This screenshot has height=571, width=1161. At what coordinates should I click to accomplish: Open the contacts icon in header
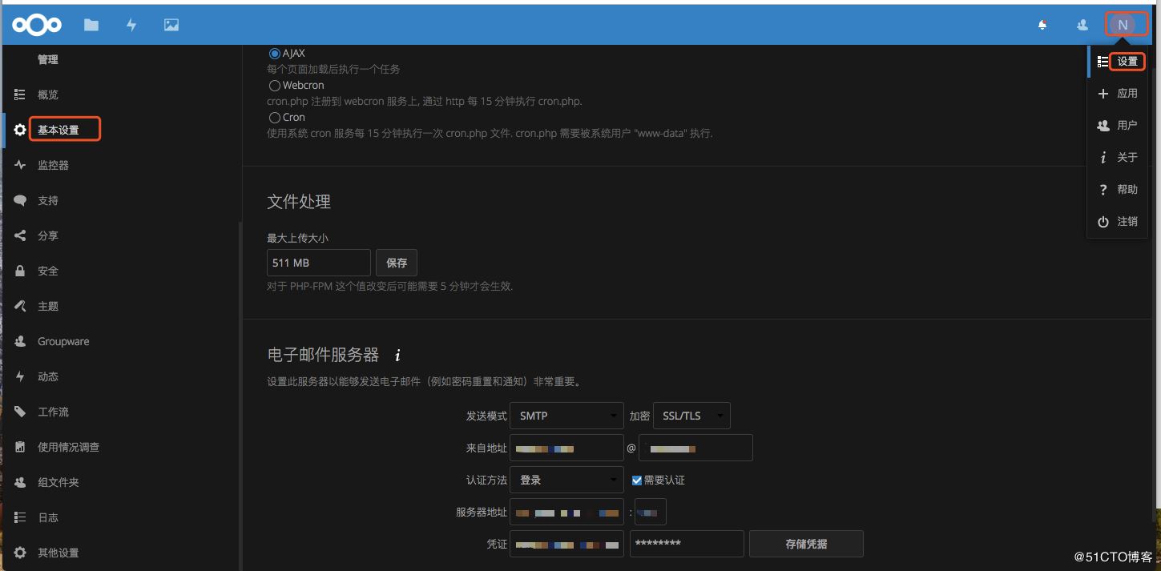pyautogui.click(x=1082, y=25)
